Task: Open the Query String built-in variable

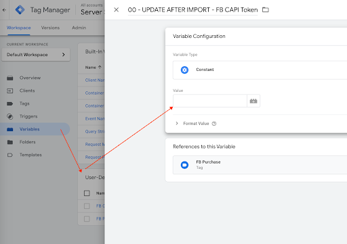Action: pos(95,132)
